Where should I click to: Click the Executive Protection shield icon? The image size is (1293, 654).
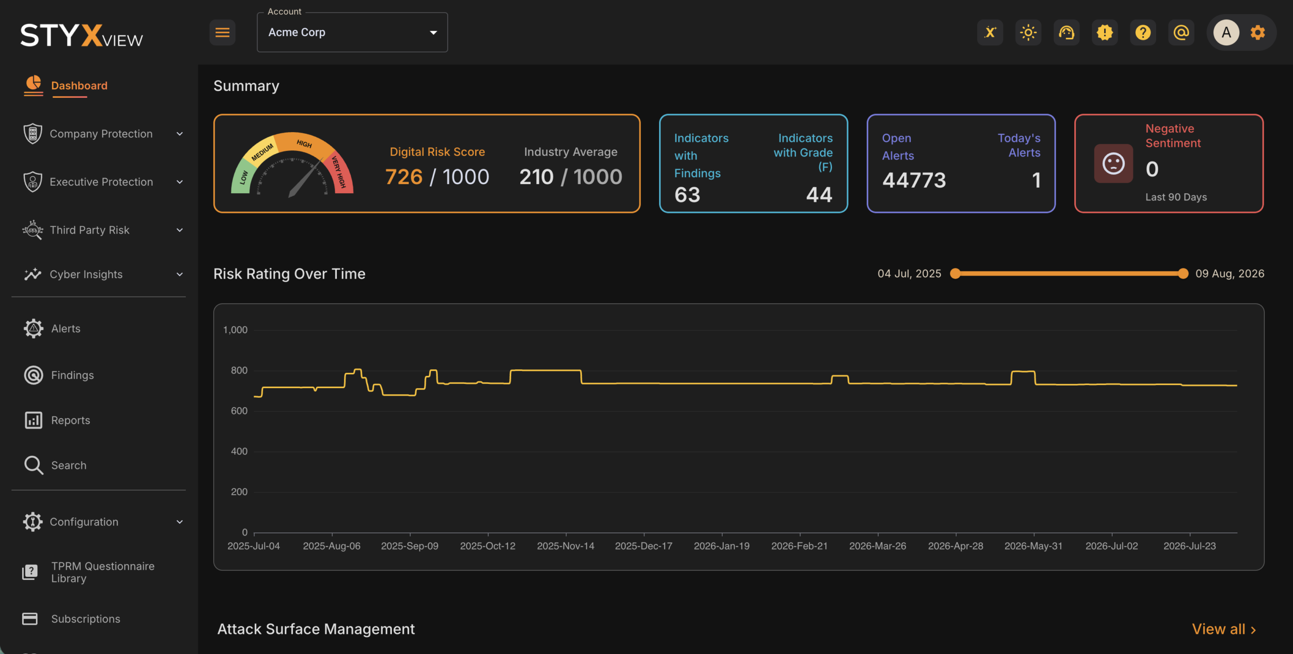33,182
